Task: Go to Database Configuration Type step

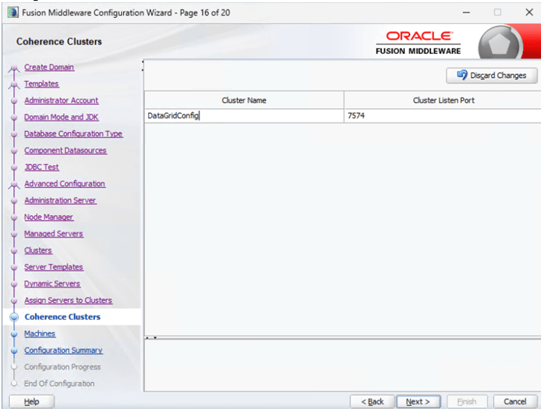Action: pos(73,134)
